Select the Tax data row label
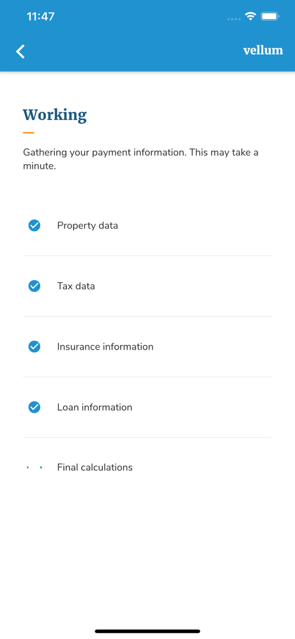 (x=76, y=286)
